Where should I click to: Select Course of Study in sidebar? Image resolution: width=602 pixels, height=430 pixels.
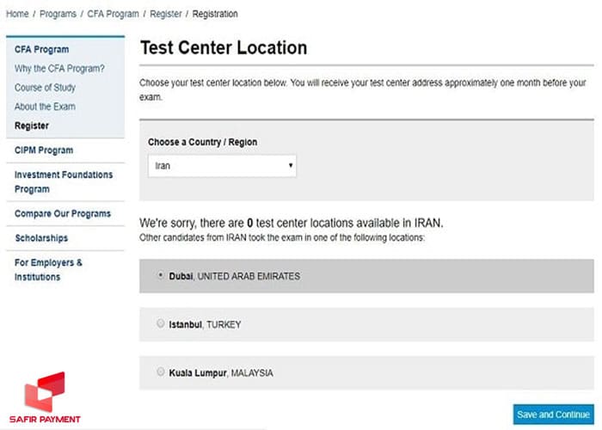coord(45,88)
